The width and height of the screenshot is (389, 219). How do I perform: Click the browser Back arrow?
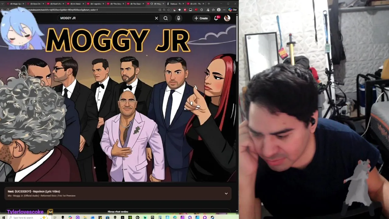2,10
